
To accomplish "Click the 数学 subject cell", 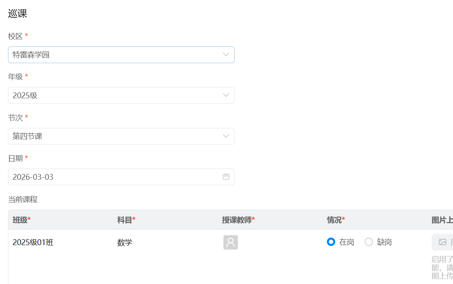I will (125, 242).
